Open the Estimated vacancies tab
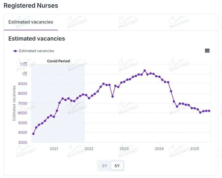The width and height of the screenshot is (222, 178). pos(31,22)
